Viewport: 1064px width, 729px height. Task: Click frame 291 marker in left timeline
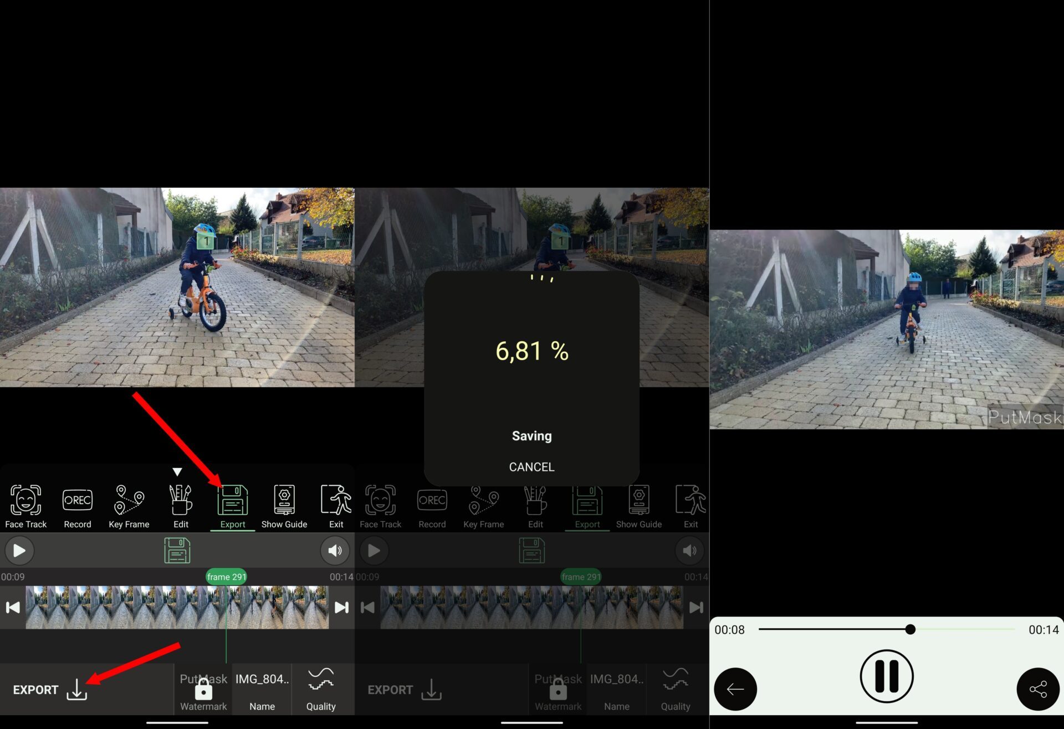[226, 577]
